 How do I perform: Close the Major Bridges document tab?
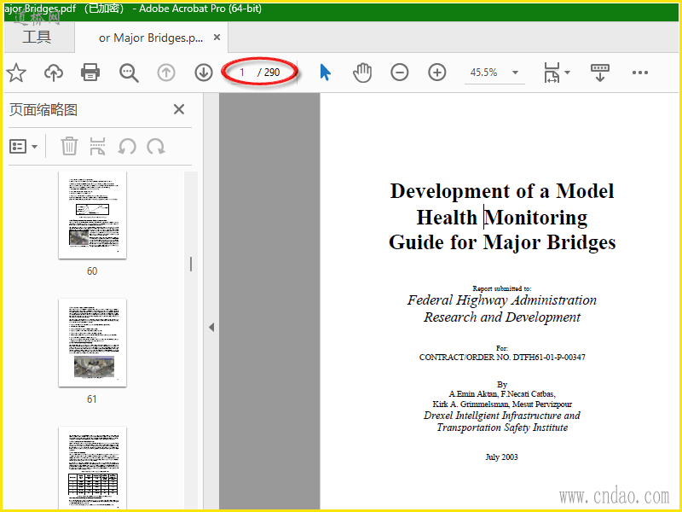click(217, 38)
